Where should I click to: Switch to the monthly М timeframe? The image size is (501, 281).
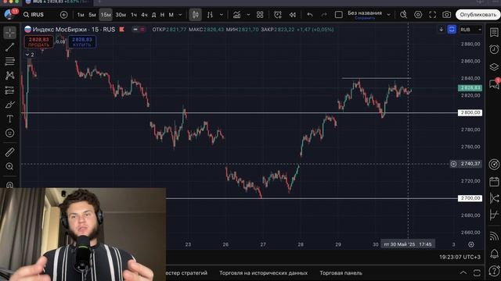click(171, 15)
